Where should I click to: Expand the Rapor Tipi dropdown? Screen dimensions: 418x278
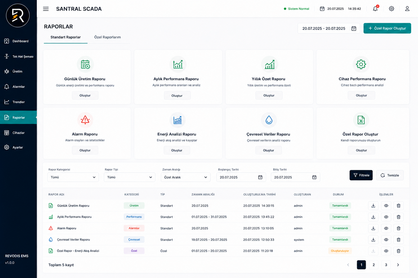pos(130,177)
